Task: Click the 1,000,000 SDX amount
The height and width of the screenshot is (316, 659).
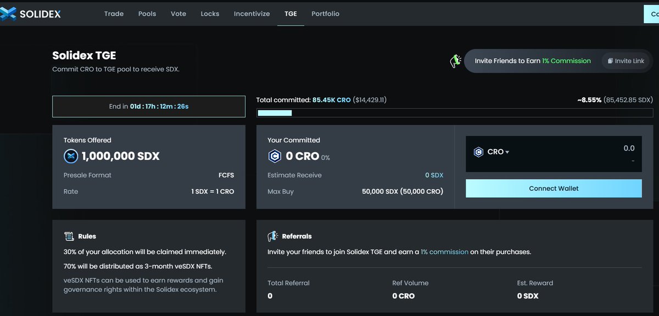Action: pyautogui.click(x=120, y=156)
